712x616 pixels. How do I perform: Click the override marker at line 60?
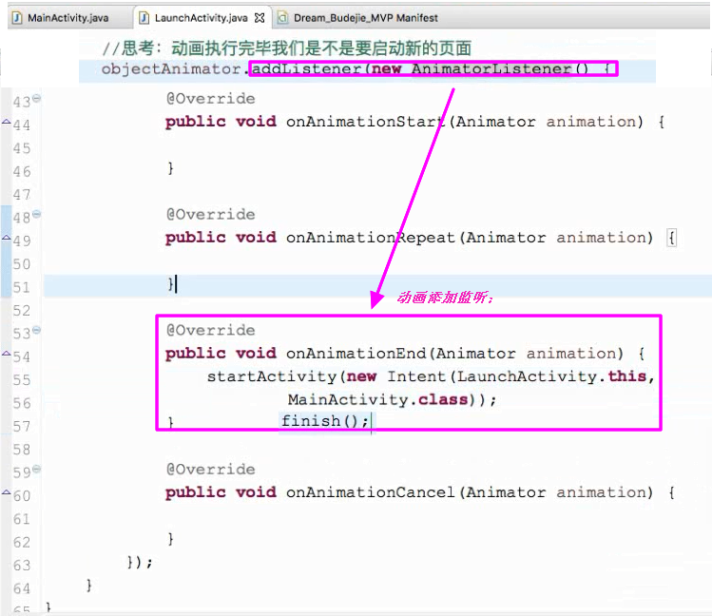(7, 492)
